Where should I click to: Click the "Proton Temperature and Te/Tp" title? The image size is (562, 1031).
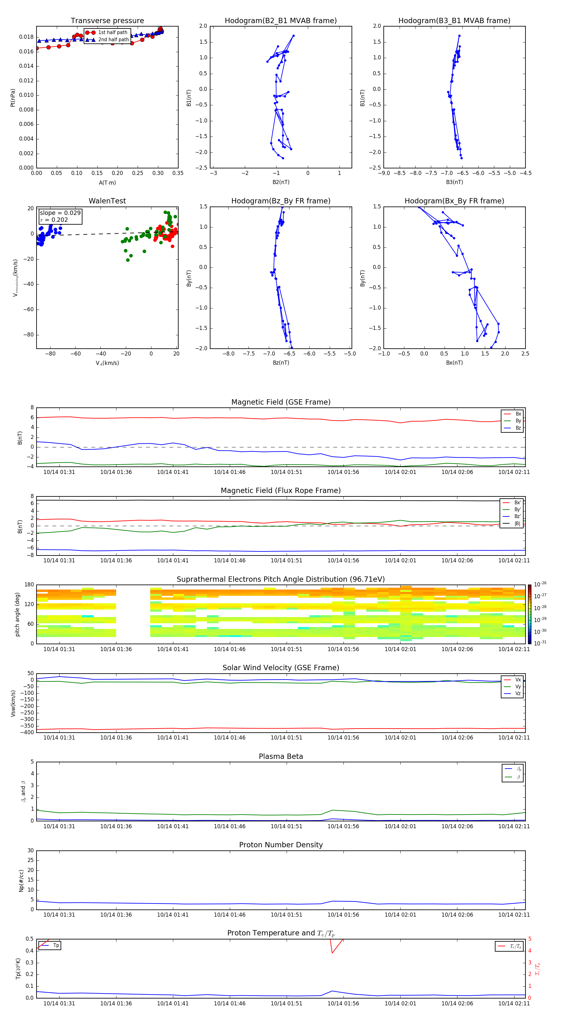click(x=281, y=933)
